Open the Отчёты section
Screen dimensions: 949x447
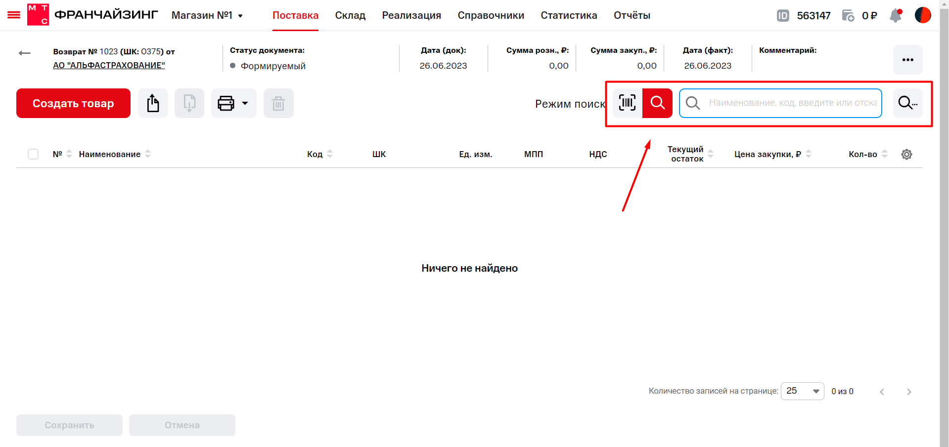(632, 15)
